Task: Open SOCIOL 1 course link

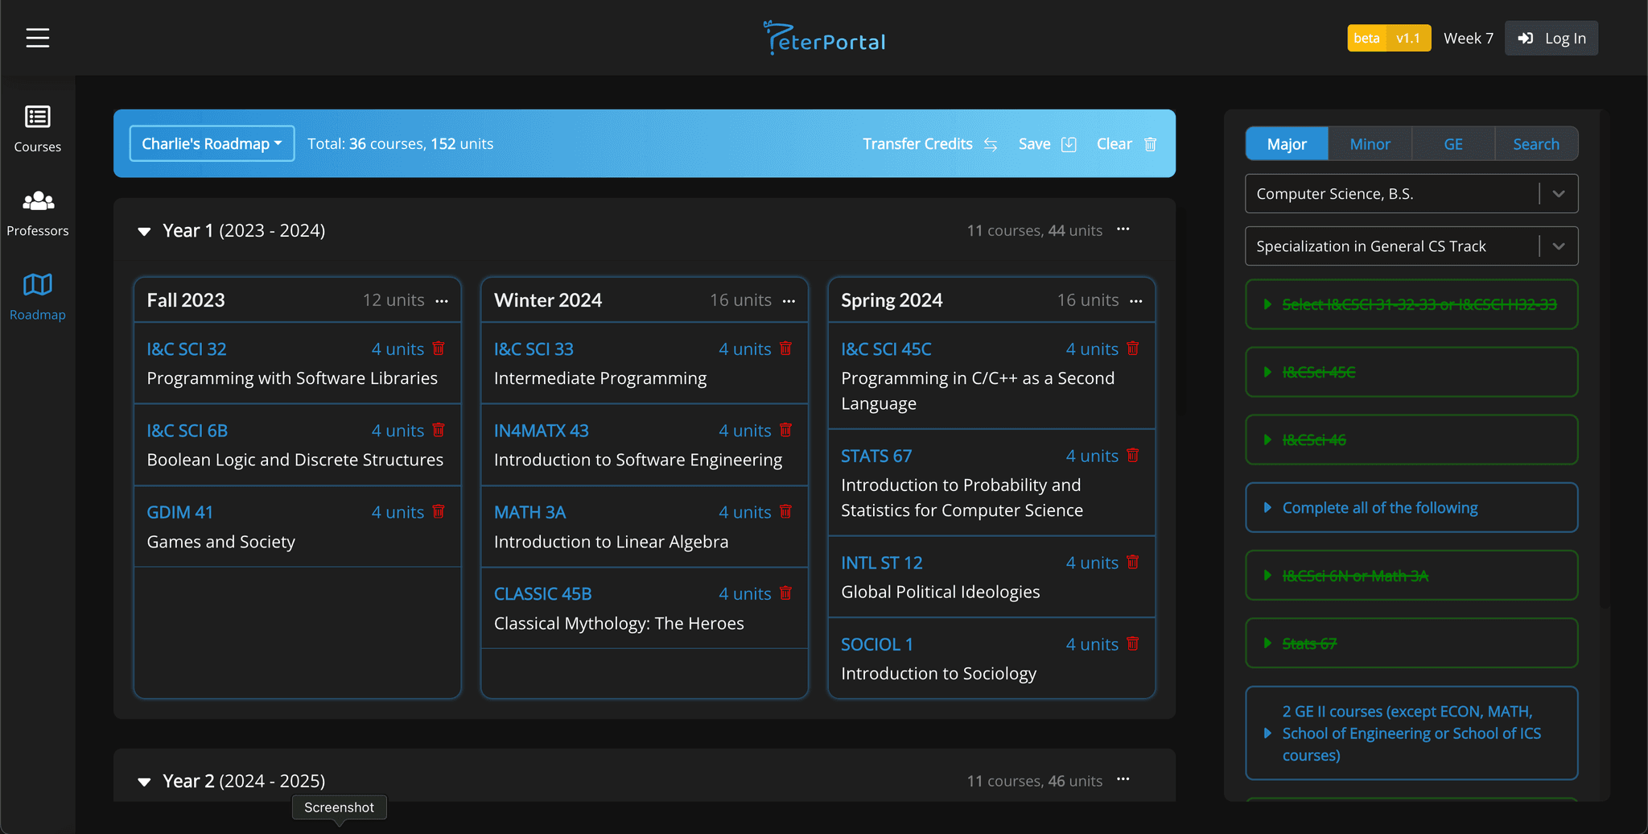Action: 877,644
